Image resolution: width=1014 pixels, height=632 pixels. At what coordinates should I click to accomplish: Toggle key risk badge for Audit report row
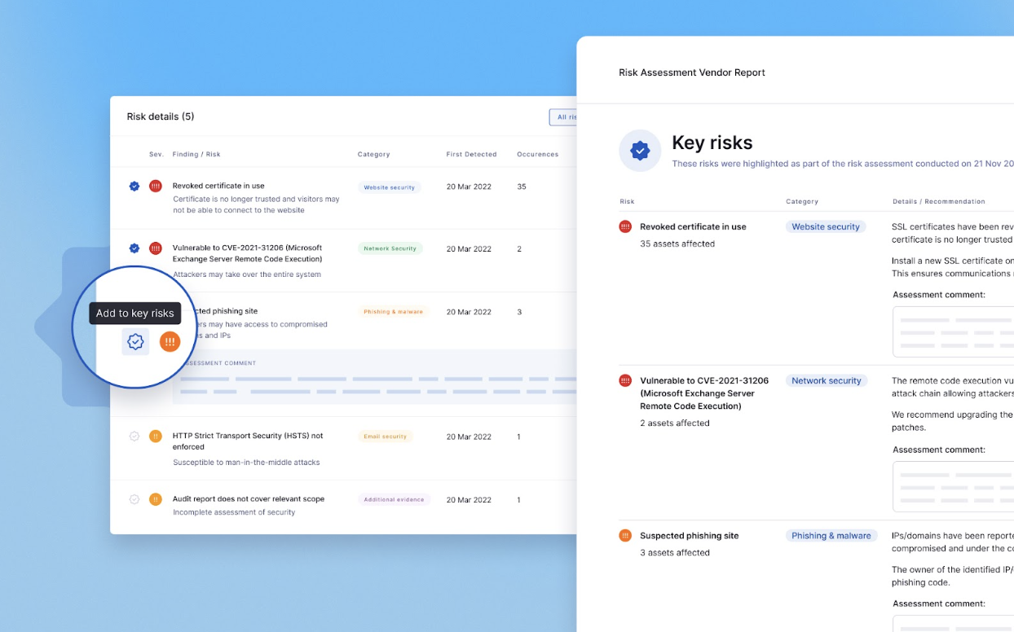(134, 499)
